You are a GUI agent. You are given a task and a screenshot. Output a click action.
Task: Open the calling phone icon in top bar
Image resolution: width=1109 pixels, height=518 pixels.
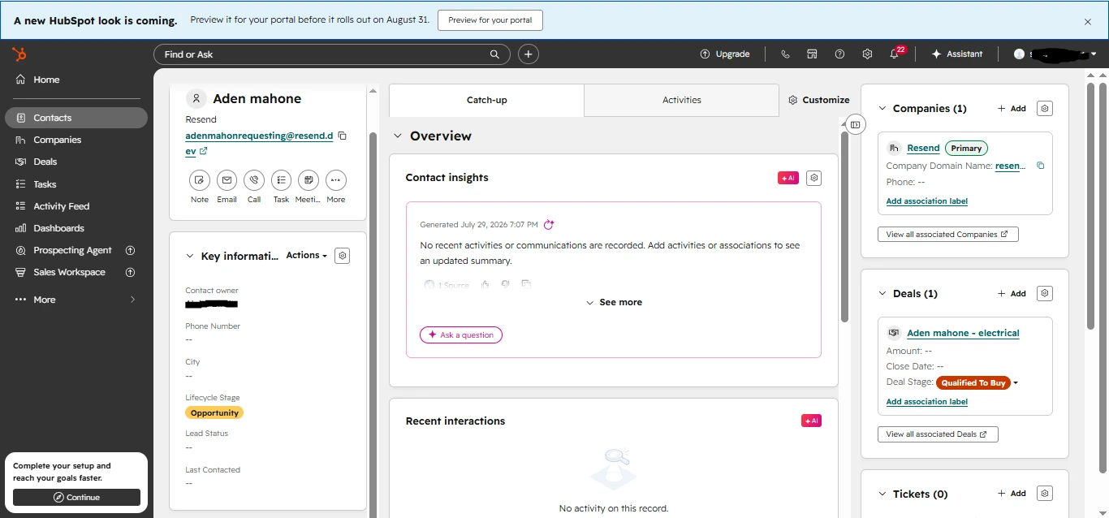(785, 54)
